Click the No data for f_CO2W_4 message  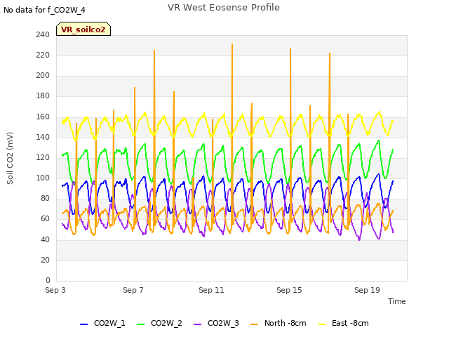[44, 10]
